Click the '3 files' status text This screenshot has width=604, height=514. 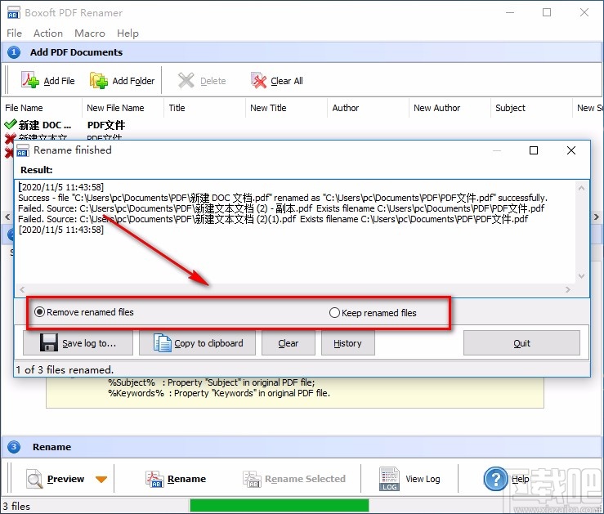click(16, 506)
